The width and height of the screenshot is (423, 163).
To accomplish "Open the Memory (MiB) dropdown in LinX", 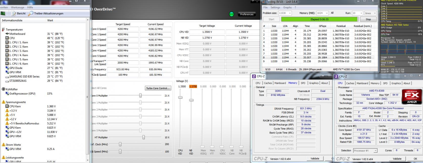I will (326, 13).
